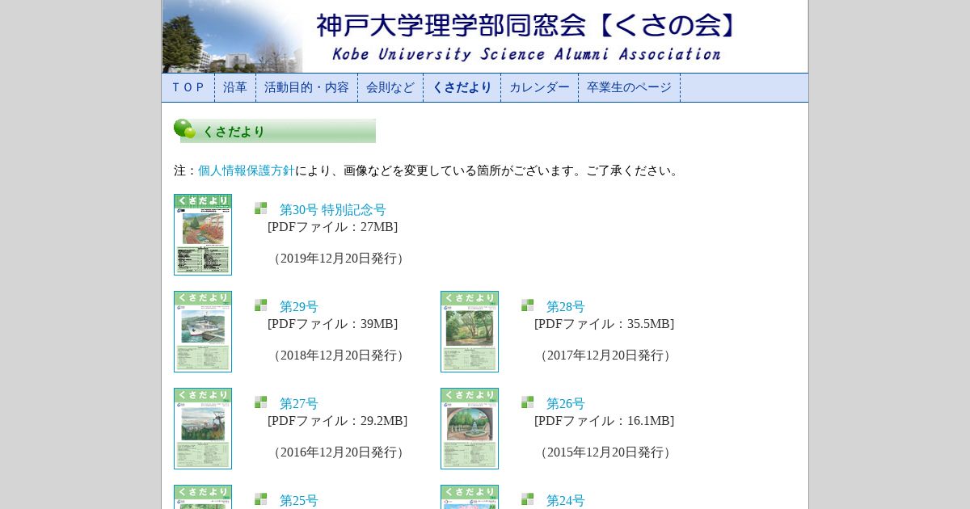Viewport: 970px width, 509px height.
Task: Click the 神戸大学理学部同窓会 header banner
Action: [x=485, y=36]
